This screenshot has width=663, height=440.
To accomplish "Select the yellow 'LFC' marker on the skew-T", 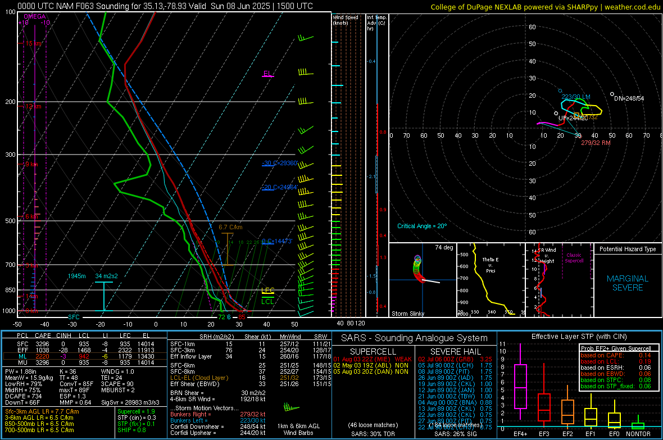I will [268, 290].
